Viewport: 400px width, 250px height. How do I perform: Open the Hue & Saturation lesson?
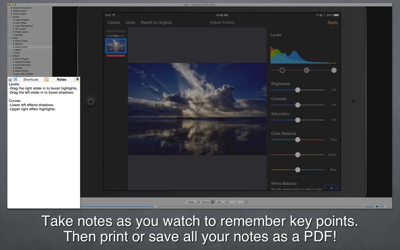point(23,65)
